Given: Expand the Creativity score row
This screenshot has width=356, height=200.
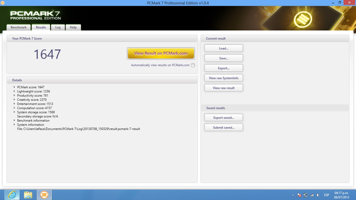Looking at the screenshot, I should (x=14, y=99).
